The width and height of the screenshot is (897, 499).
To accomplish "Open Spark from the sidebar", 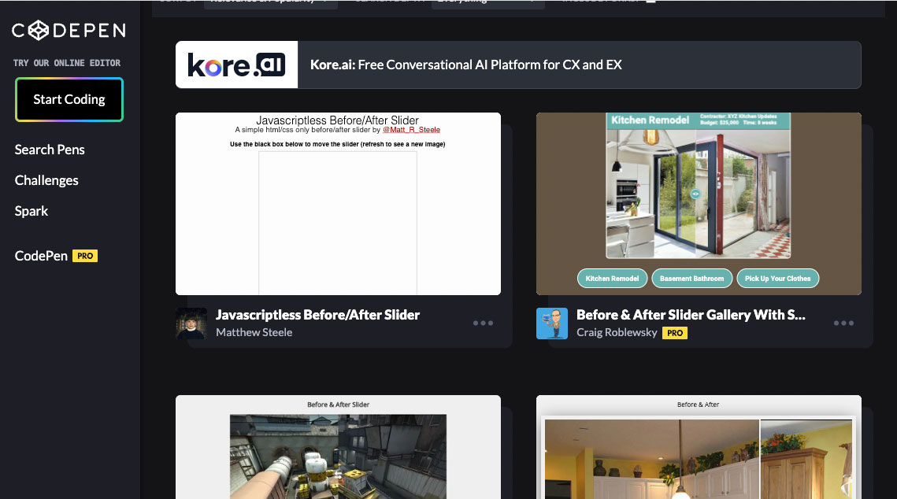I will (32, 211).
